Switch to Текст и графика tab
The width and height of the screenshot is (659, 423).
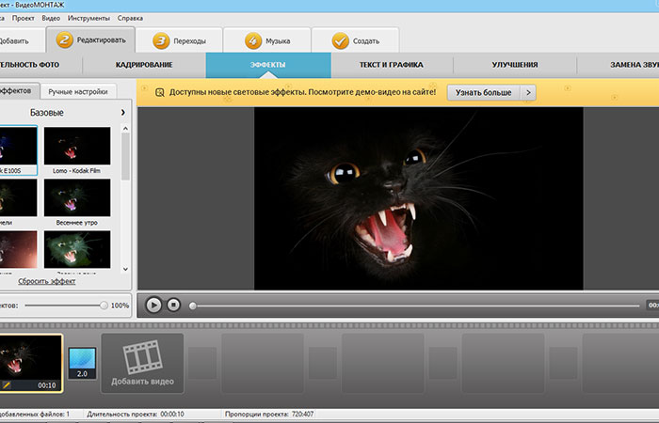point(392,65)
